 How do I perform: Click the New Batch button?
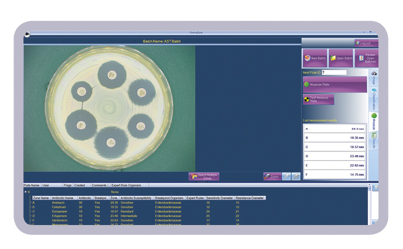[314, 58]
